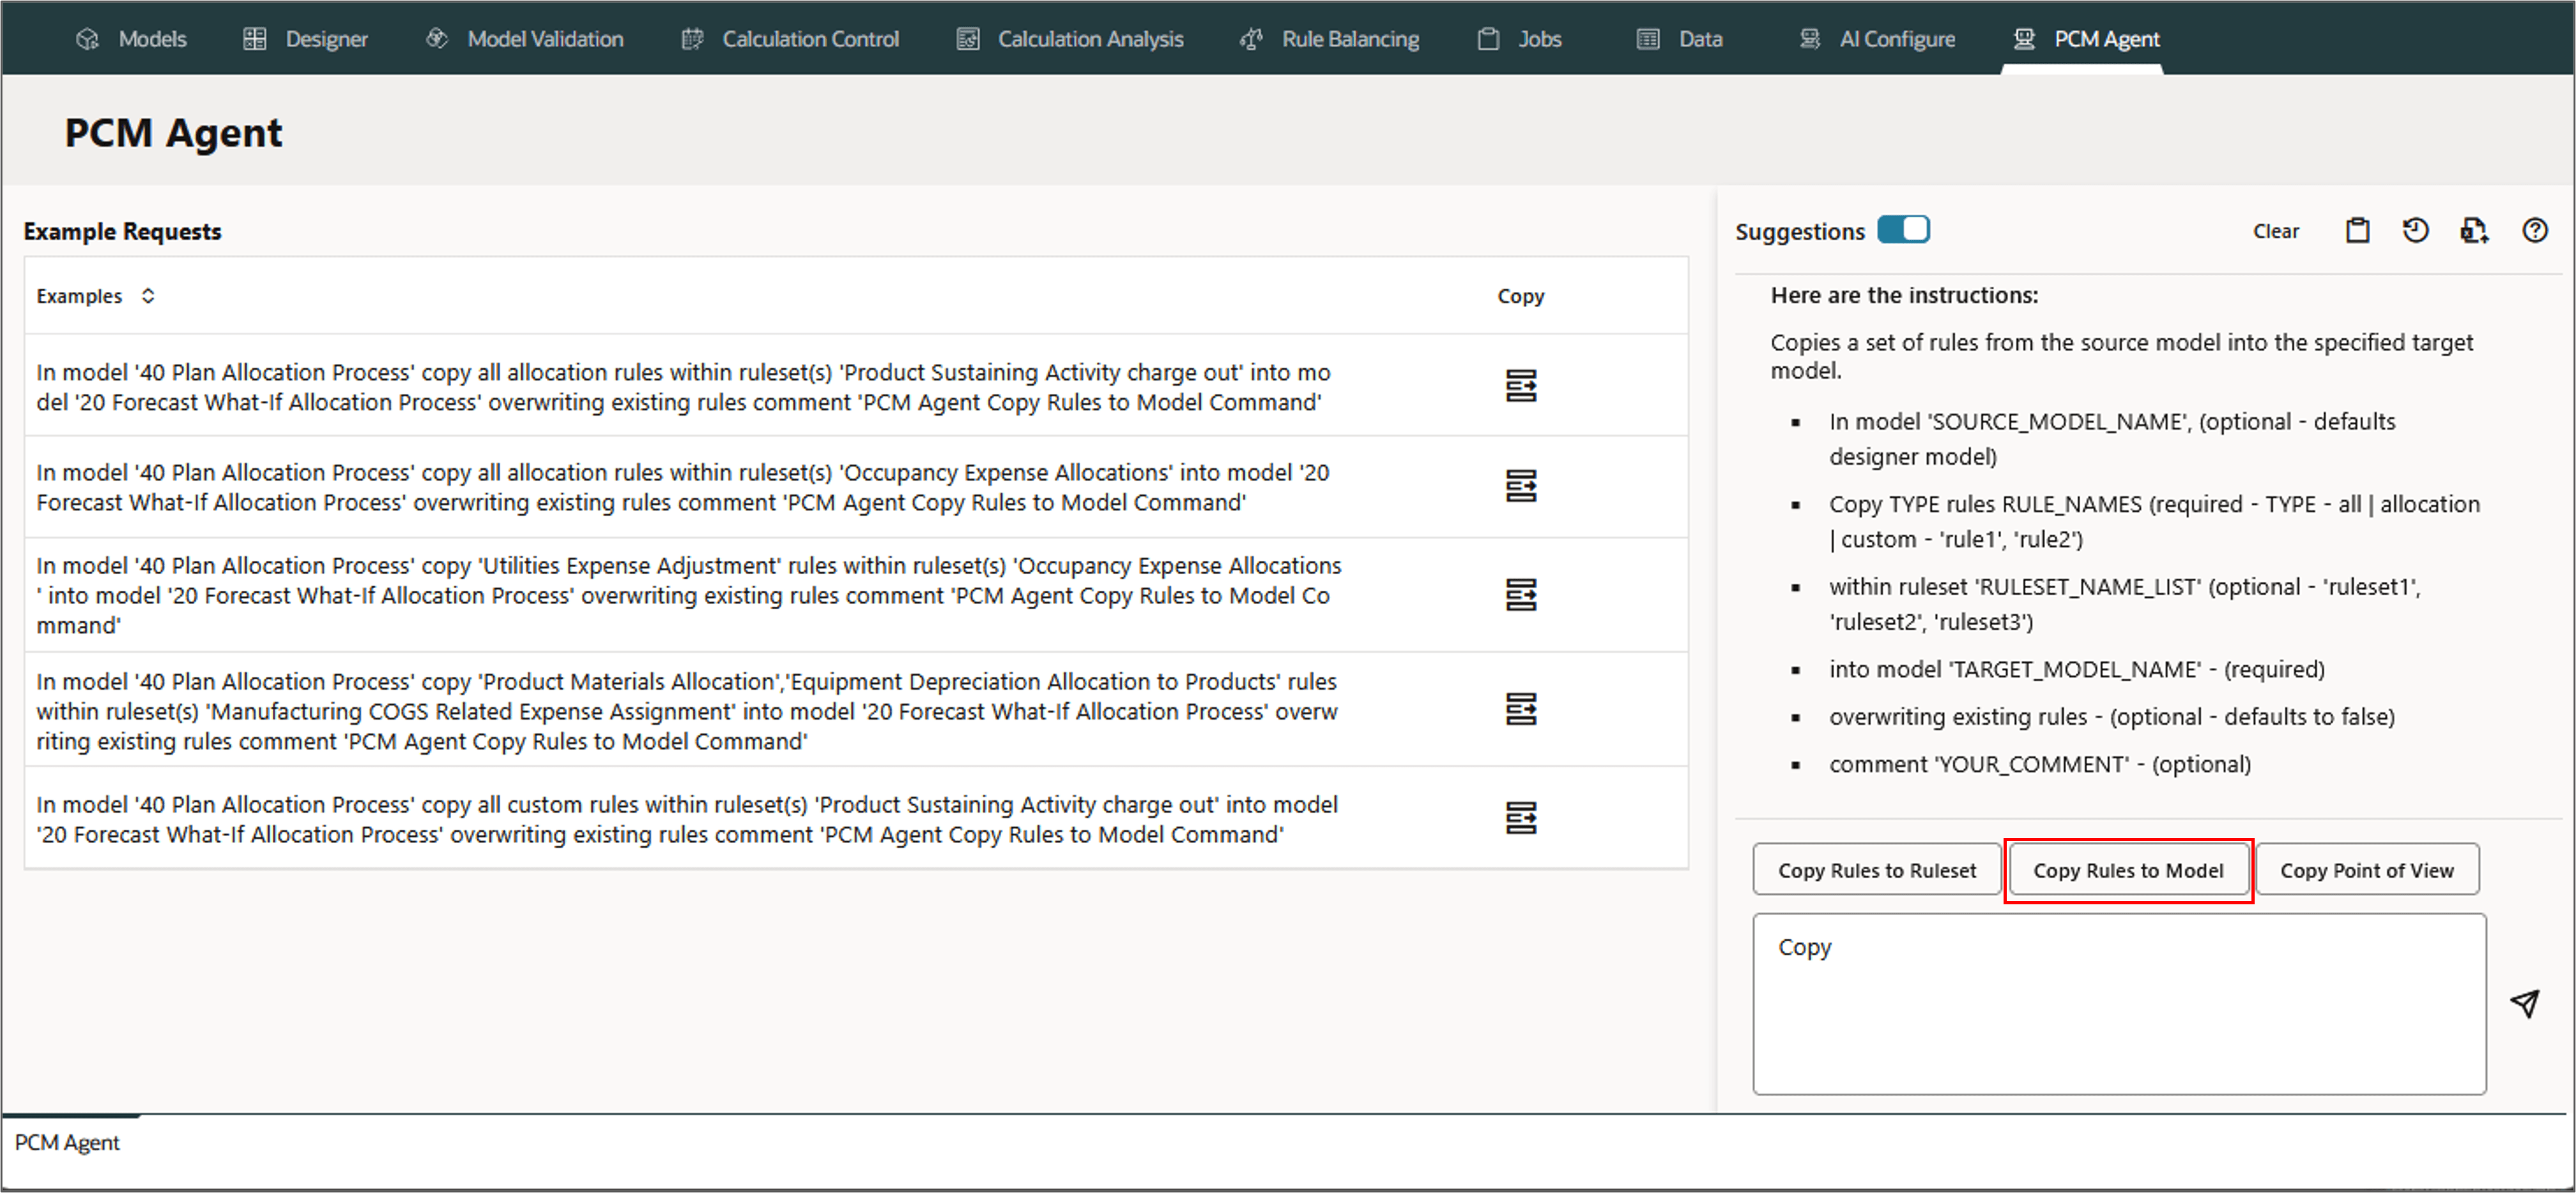Toggle the Suggestions switch off
2576x1193 pixels.
1902,230
